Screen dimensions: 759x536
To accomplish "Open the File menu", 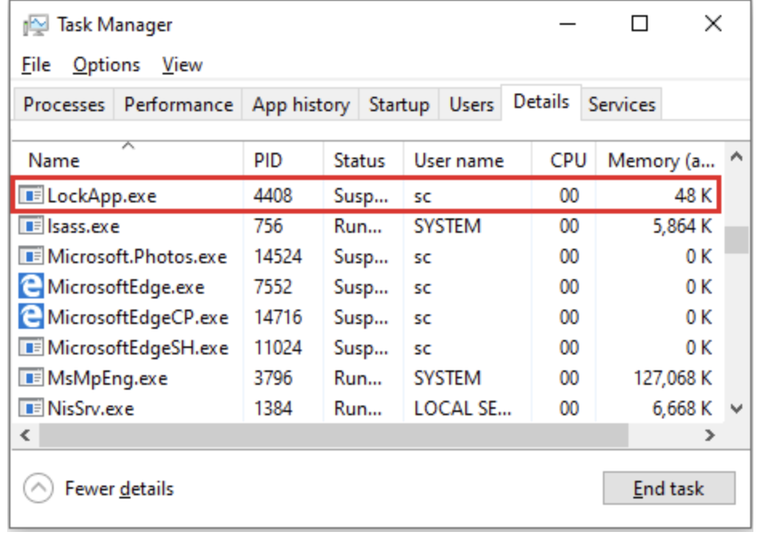I will pyautogui.click(x=36, y=65).
